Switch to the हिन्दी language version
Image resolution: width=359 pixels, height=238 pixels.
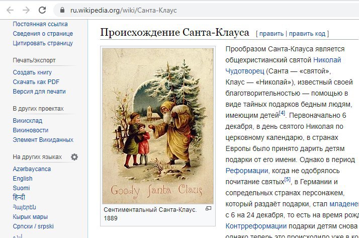(x=19, y=197)
